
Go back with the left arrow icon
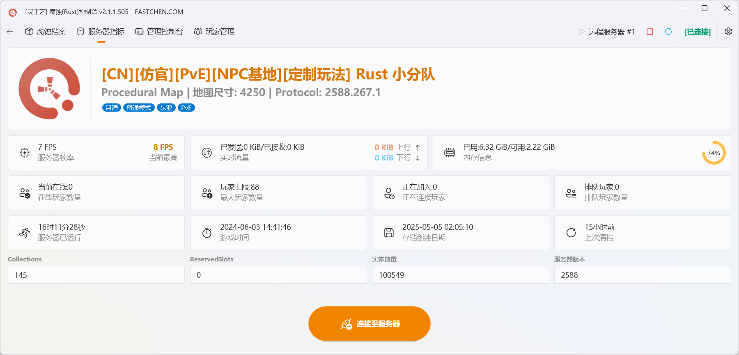pyautogui.click(x=10, y=32)
